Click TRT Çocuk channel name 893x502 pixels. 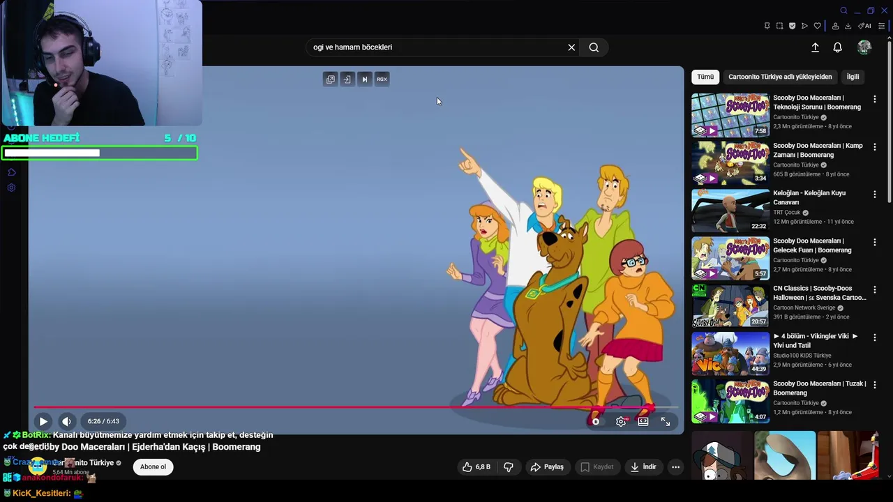(787, 213)
